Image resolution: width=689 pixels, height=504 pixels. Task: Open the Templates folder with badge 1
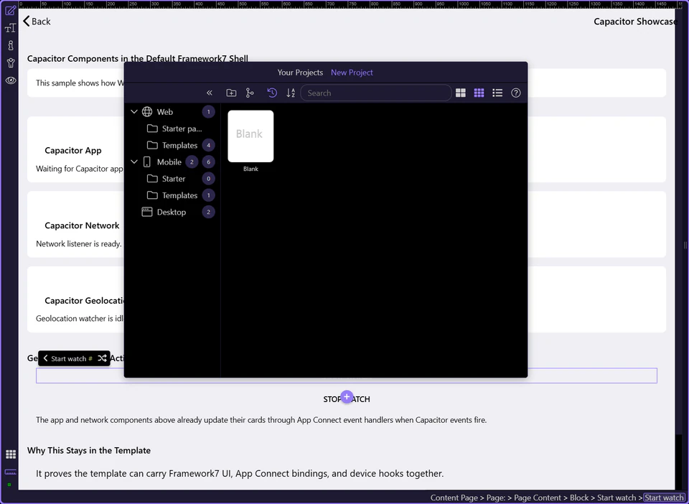(x=172, y=195)
